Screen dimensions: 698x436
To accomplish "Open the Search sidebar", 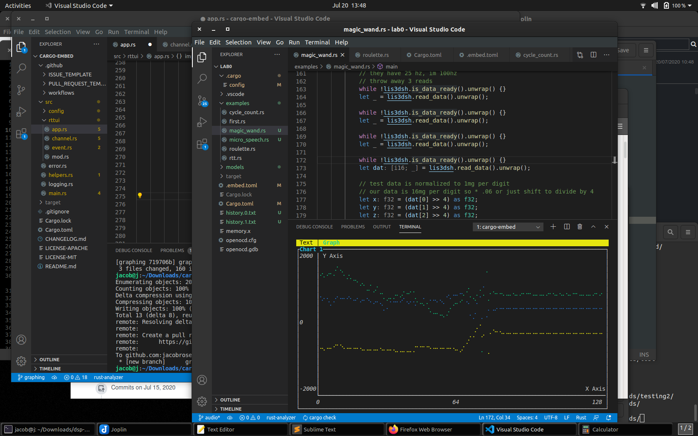I will tap(202, 78).
